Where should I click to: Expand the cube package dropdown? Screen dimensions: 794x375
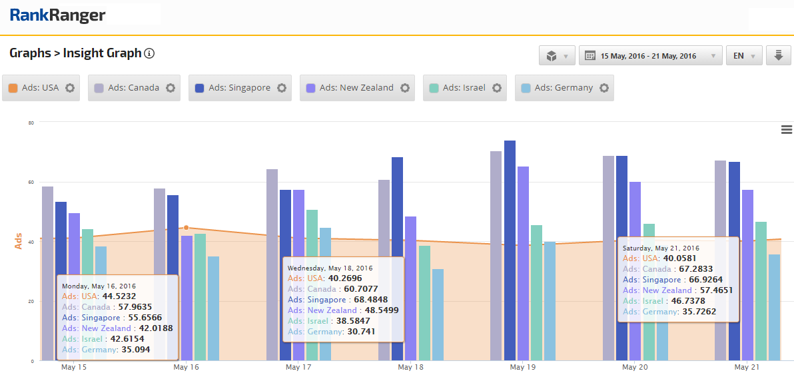click(556, 56)
